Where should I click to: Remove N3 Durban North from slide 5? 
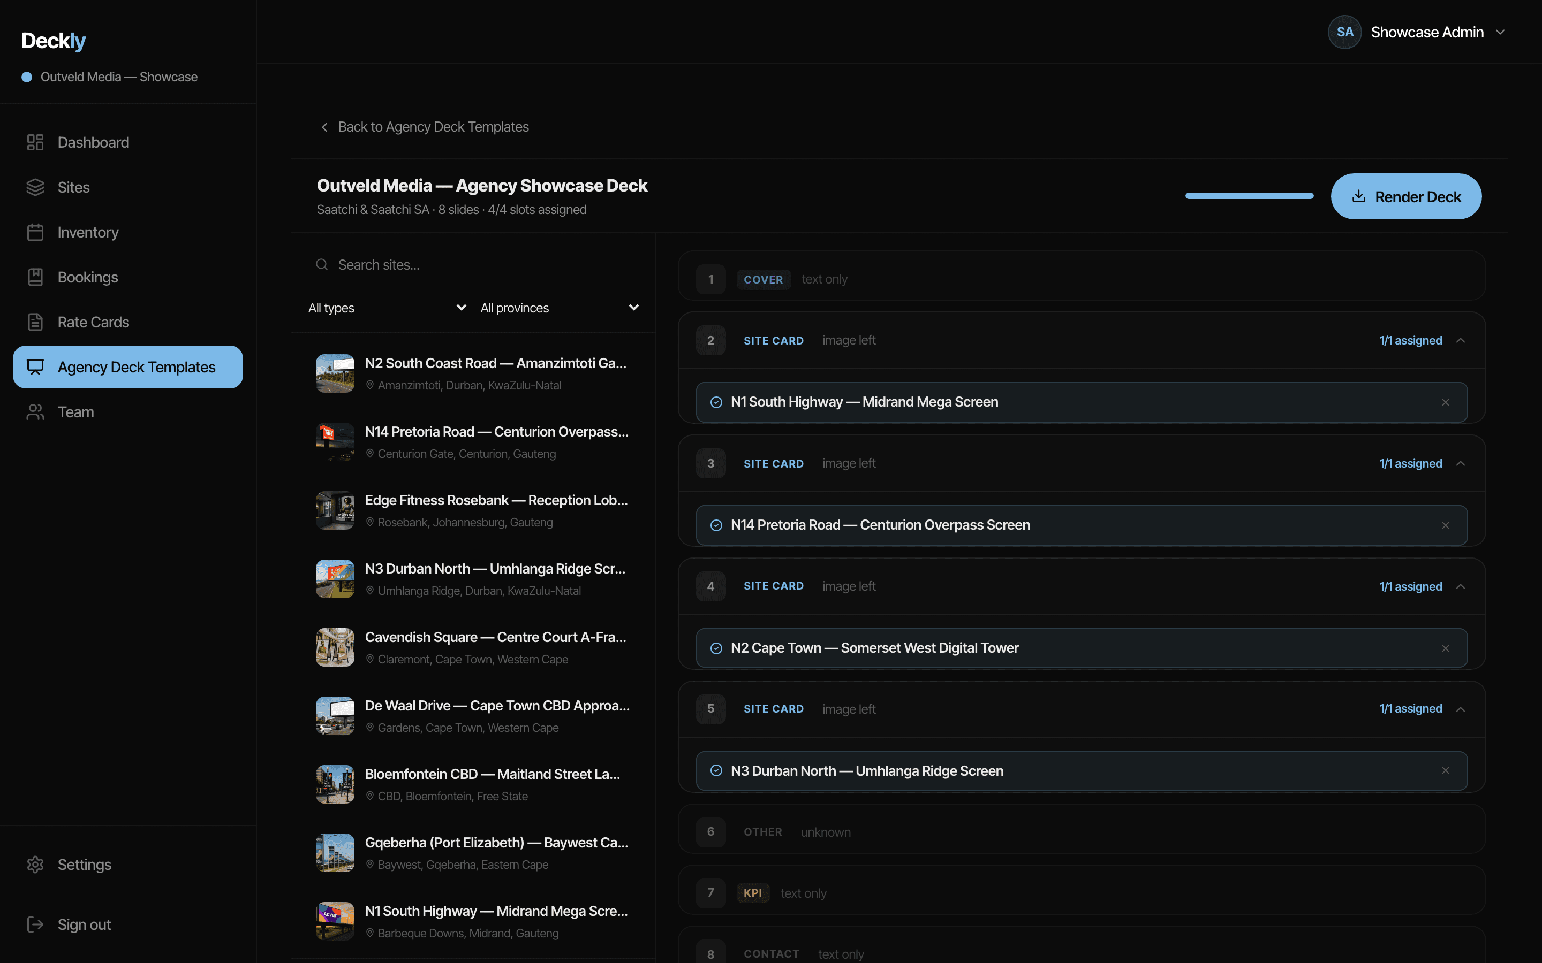[1445, 770]
